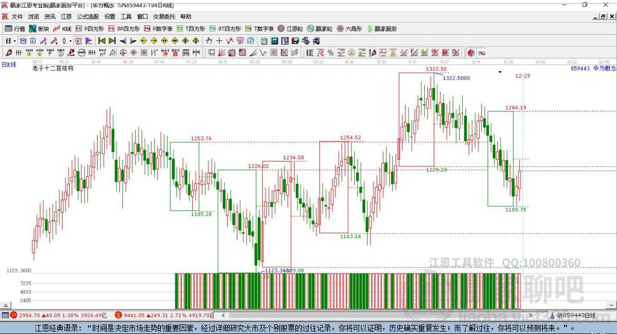Click the 老子十二宫结构 indicator title
Viewport: 617px width, 334px height.
click(x=53, y=68)
